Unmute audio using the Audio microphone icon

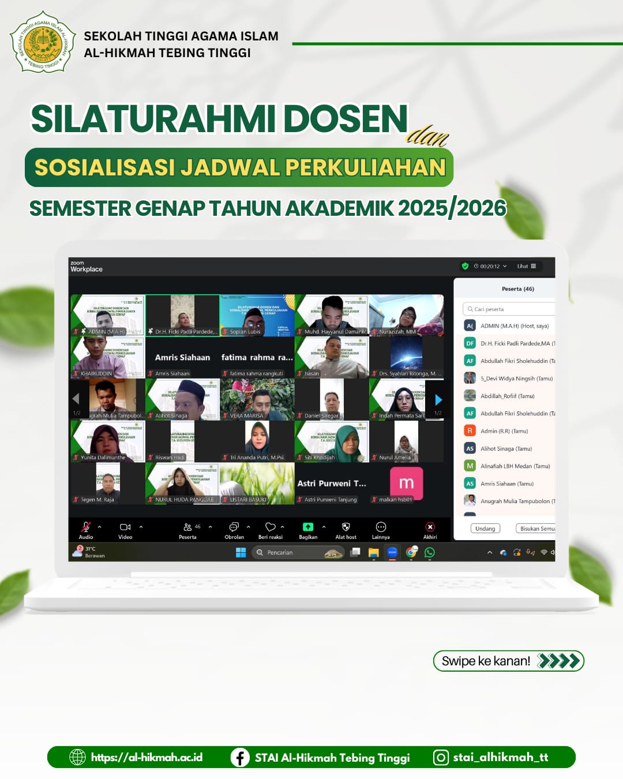(x=85, y=526)
